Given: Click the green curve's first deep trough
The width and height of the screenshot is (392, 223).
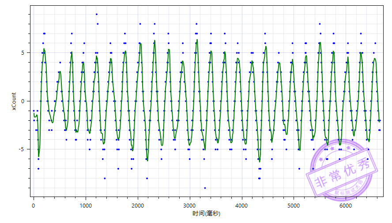Looking at the screenshot, I should (38, 156).
